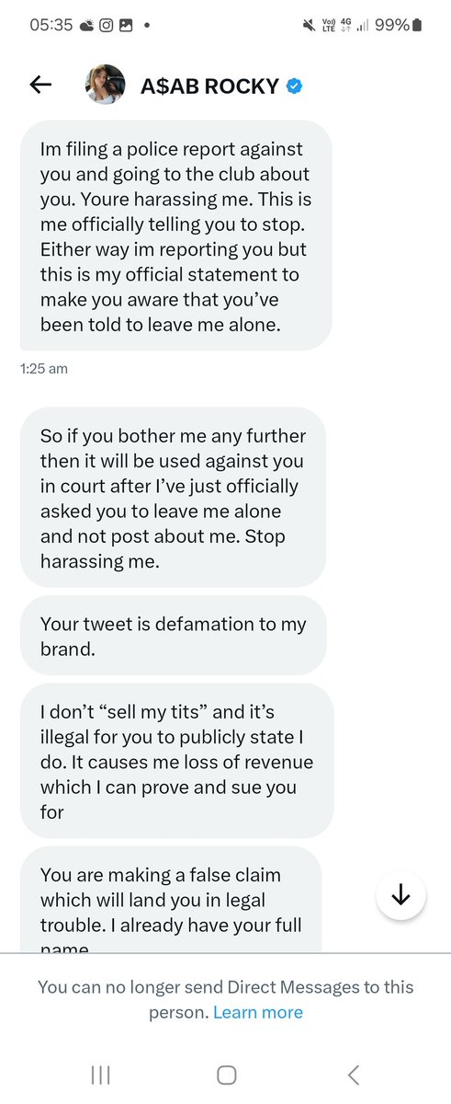The height and width of the screenshot is (1104, 451).
Task: Open Android recent apps button
Action: 101,1075
